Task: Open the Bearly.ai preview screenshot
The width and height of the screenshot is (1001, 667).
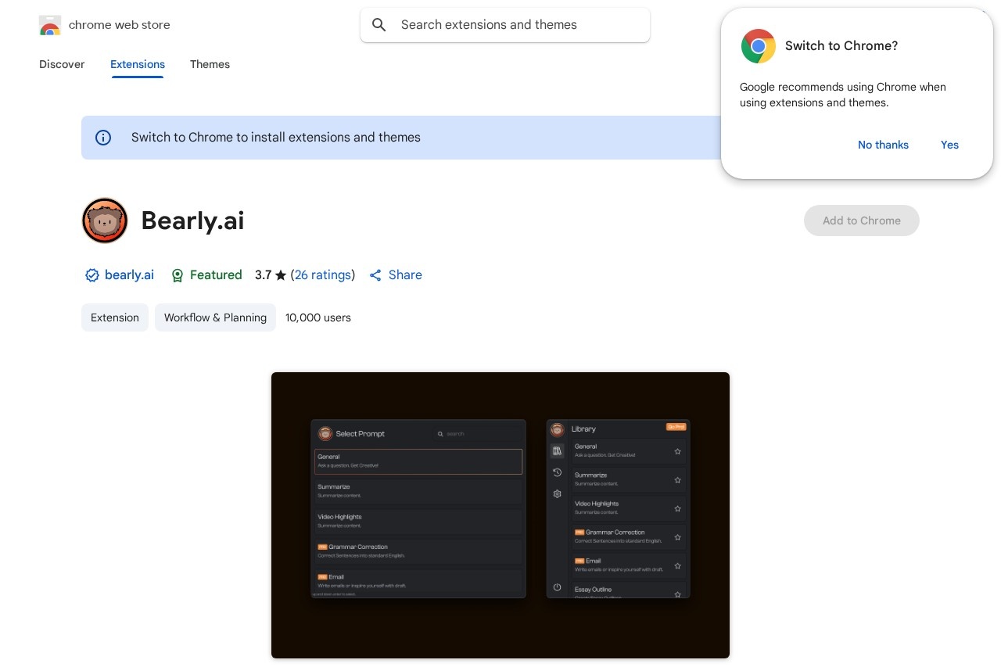Action: (x=500, y=515)
